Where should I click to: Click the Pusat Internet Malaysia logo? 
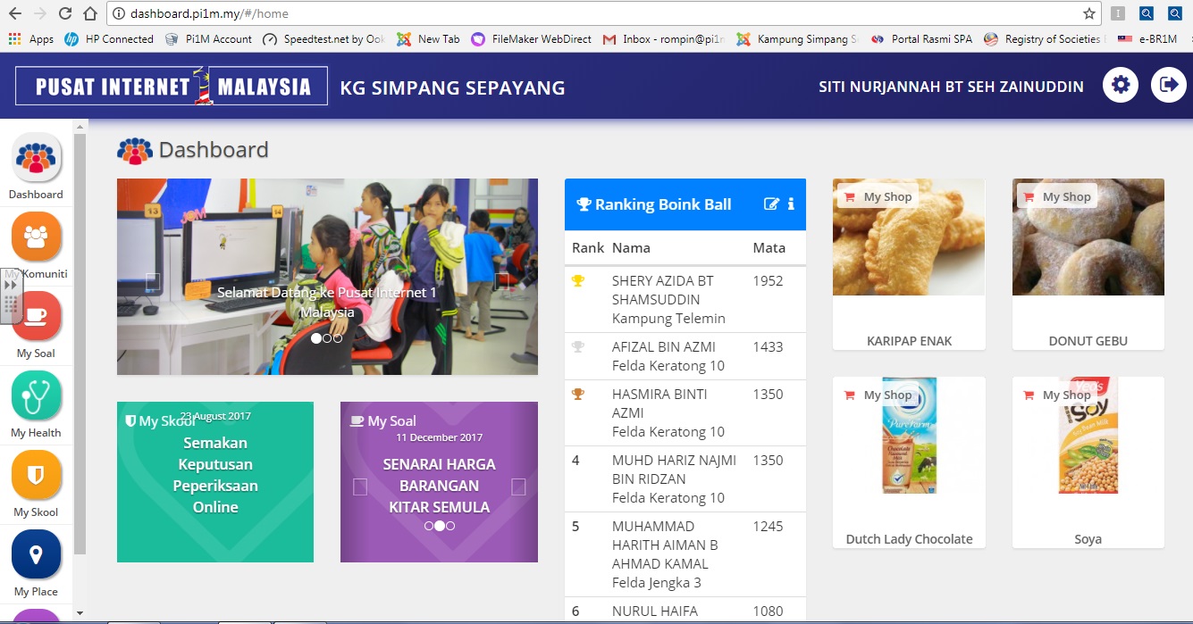click(x=172, y=87)
